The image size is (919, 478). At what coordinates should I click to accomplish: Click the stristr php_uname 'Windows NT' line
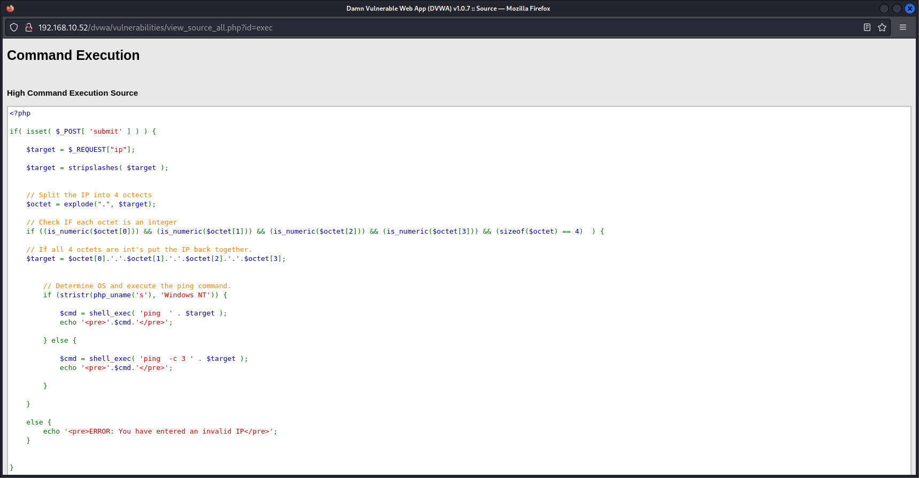click(x=135, y=295)
